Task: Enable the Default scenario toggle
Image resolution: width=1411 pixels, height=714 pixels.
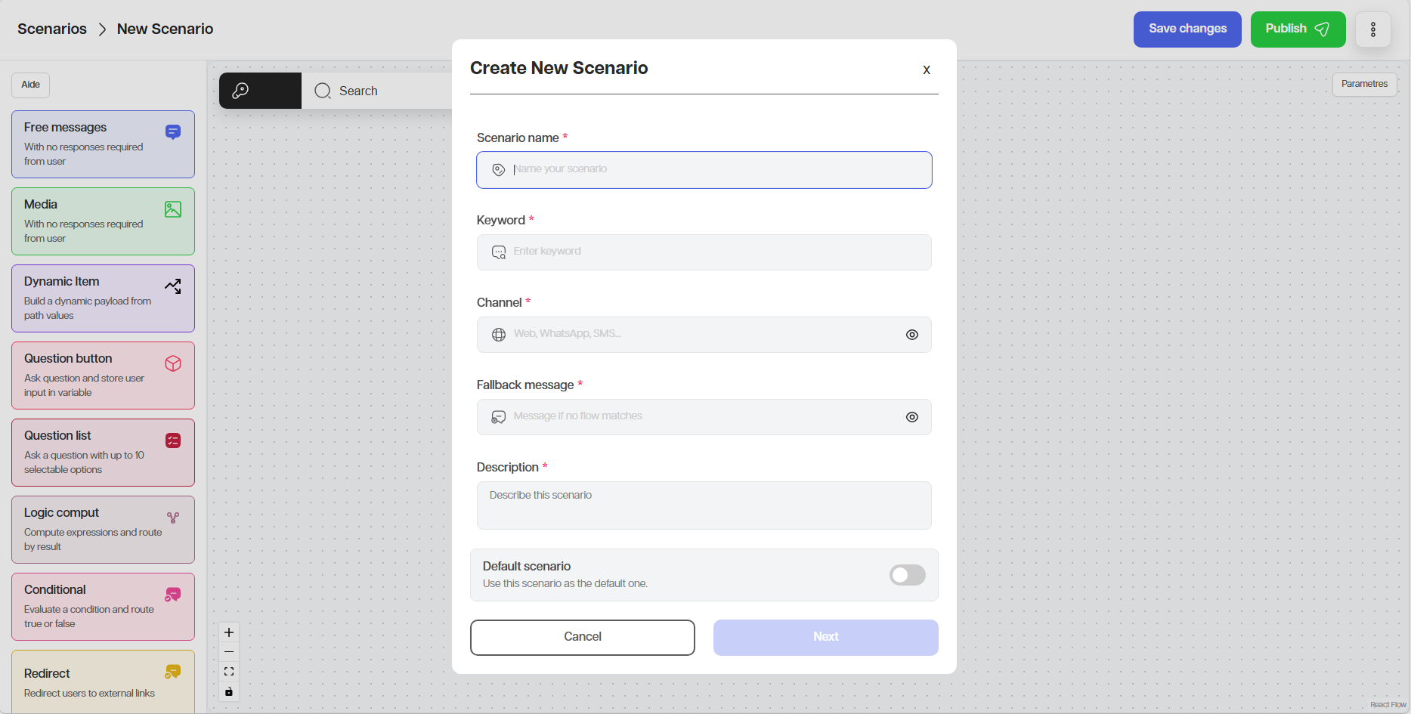Action: tap(907, 575)
